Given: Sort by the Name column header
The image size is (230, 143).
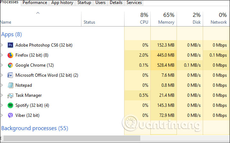Looking at the screenshot, I should pyautogui.click(x=41, y=19).
